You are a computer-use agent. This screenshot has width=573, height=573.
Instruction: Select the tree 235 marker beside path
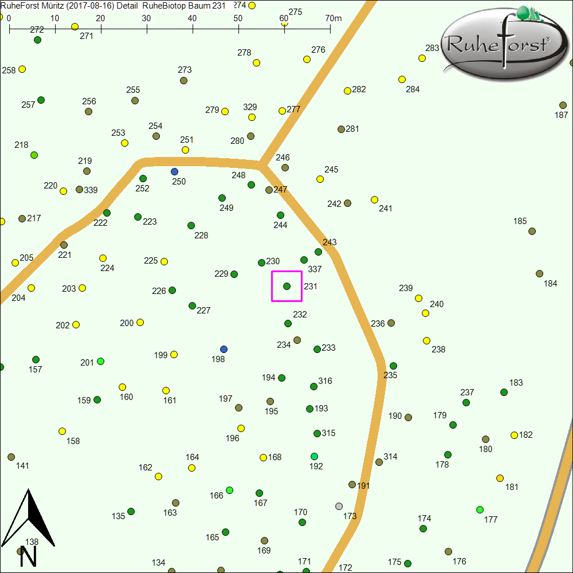click(x=393, y=366)
